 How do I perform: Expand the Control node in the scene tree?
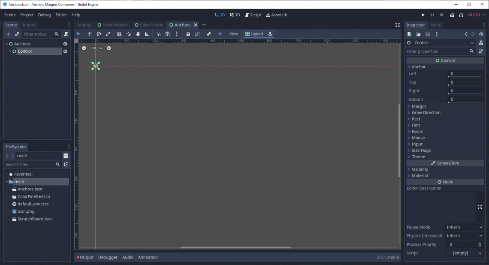(x=9, y=51)
